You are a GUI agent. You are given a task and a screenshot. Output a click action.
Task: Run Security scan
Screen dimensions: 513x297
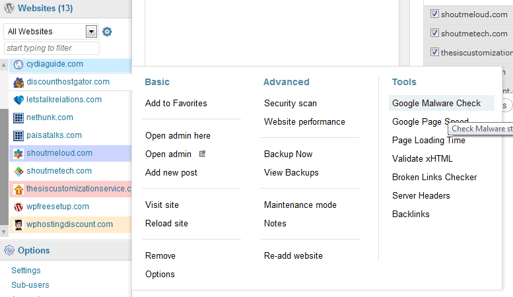pyautogui.click(x=291, y=104)
